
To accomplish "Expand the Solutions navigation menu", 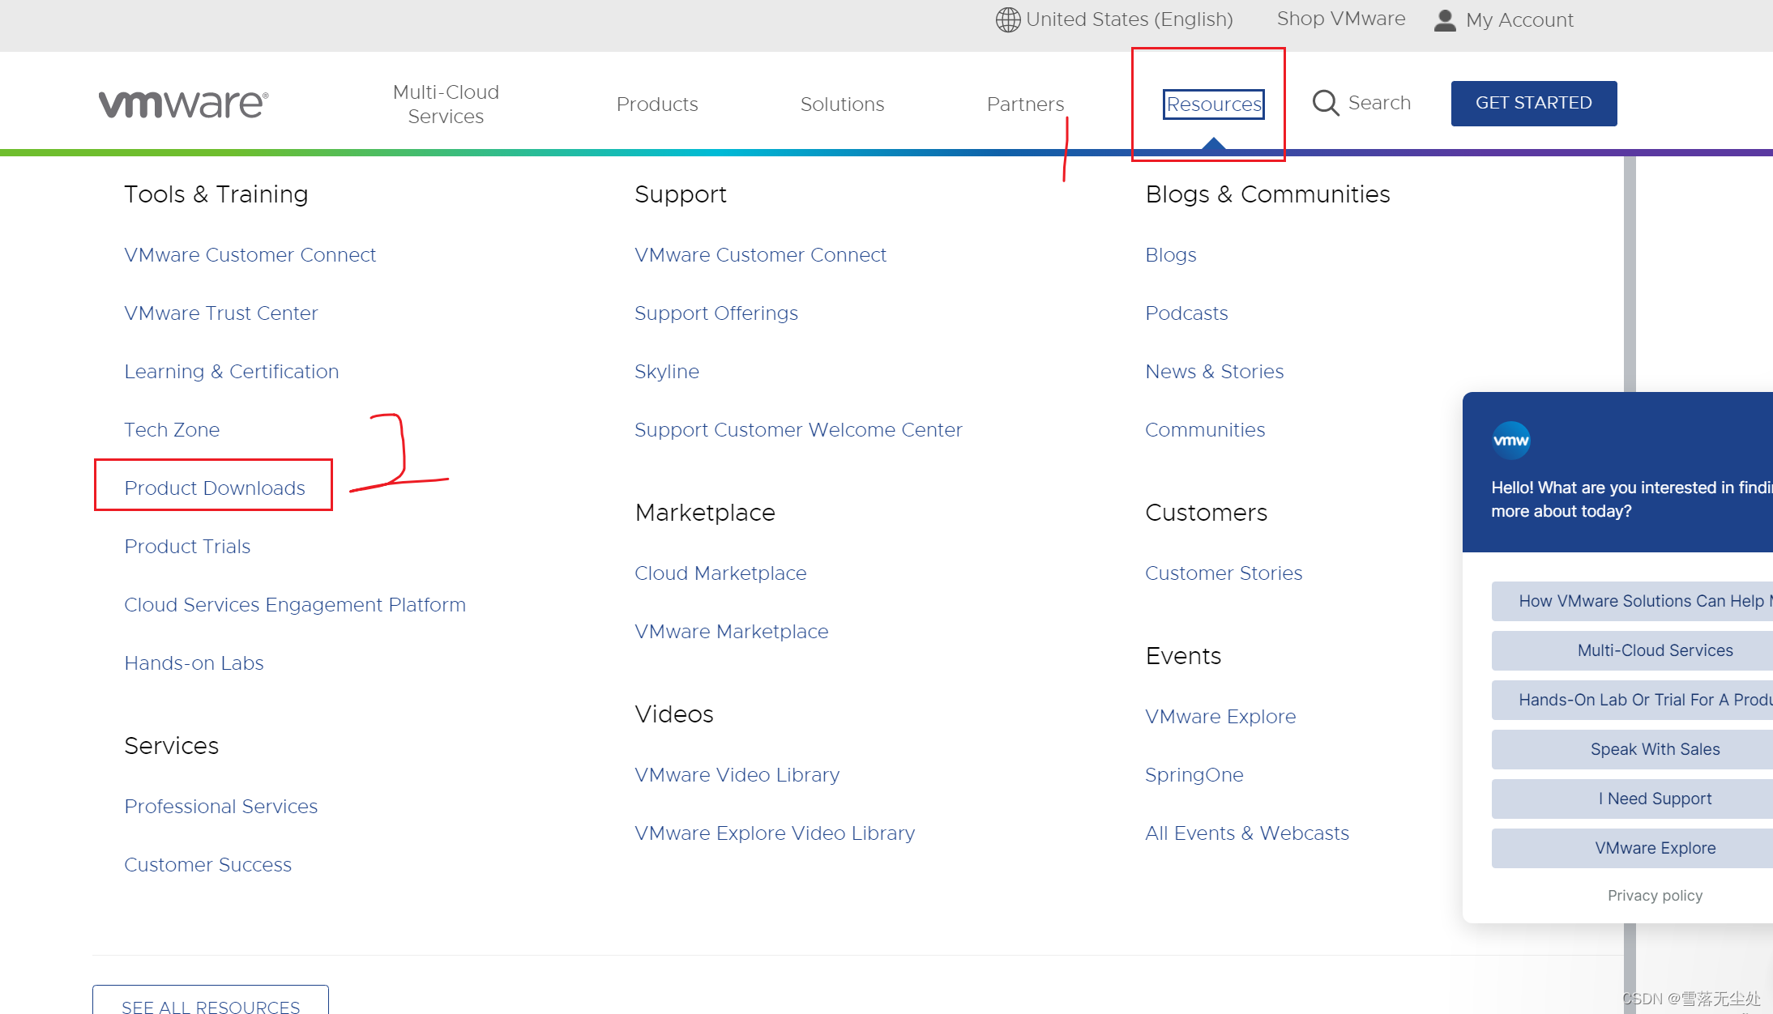I will point(842,104).
